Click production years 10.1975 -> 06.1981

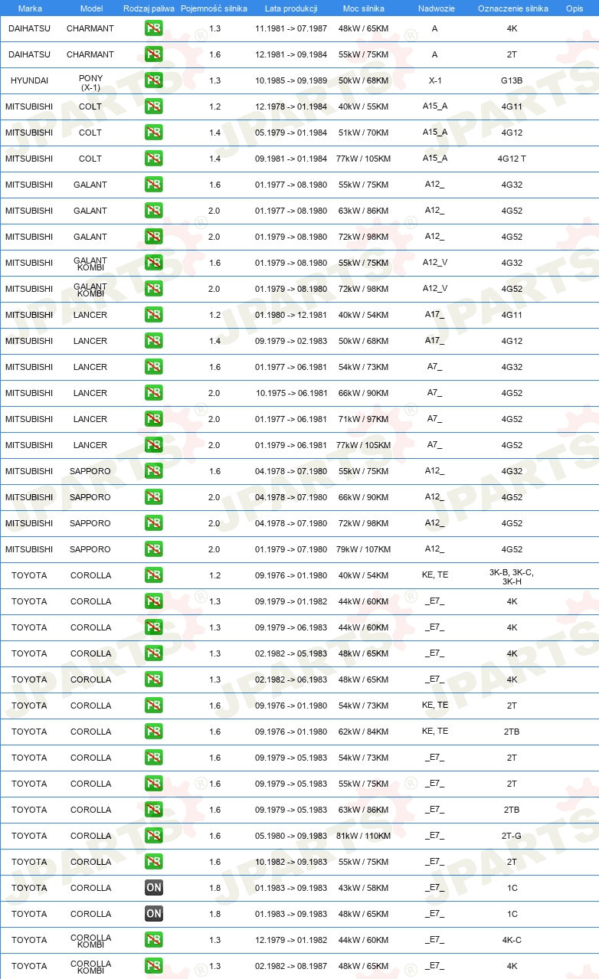pos(291,393)
